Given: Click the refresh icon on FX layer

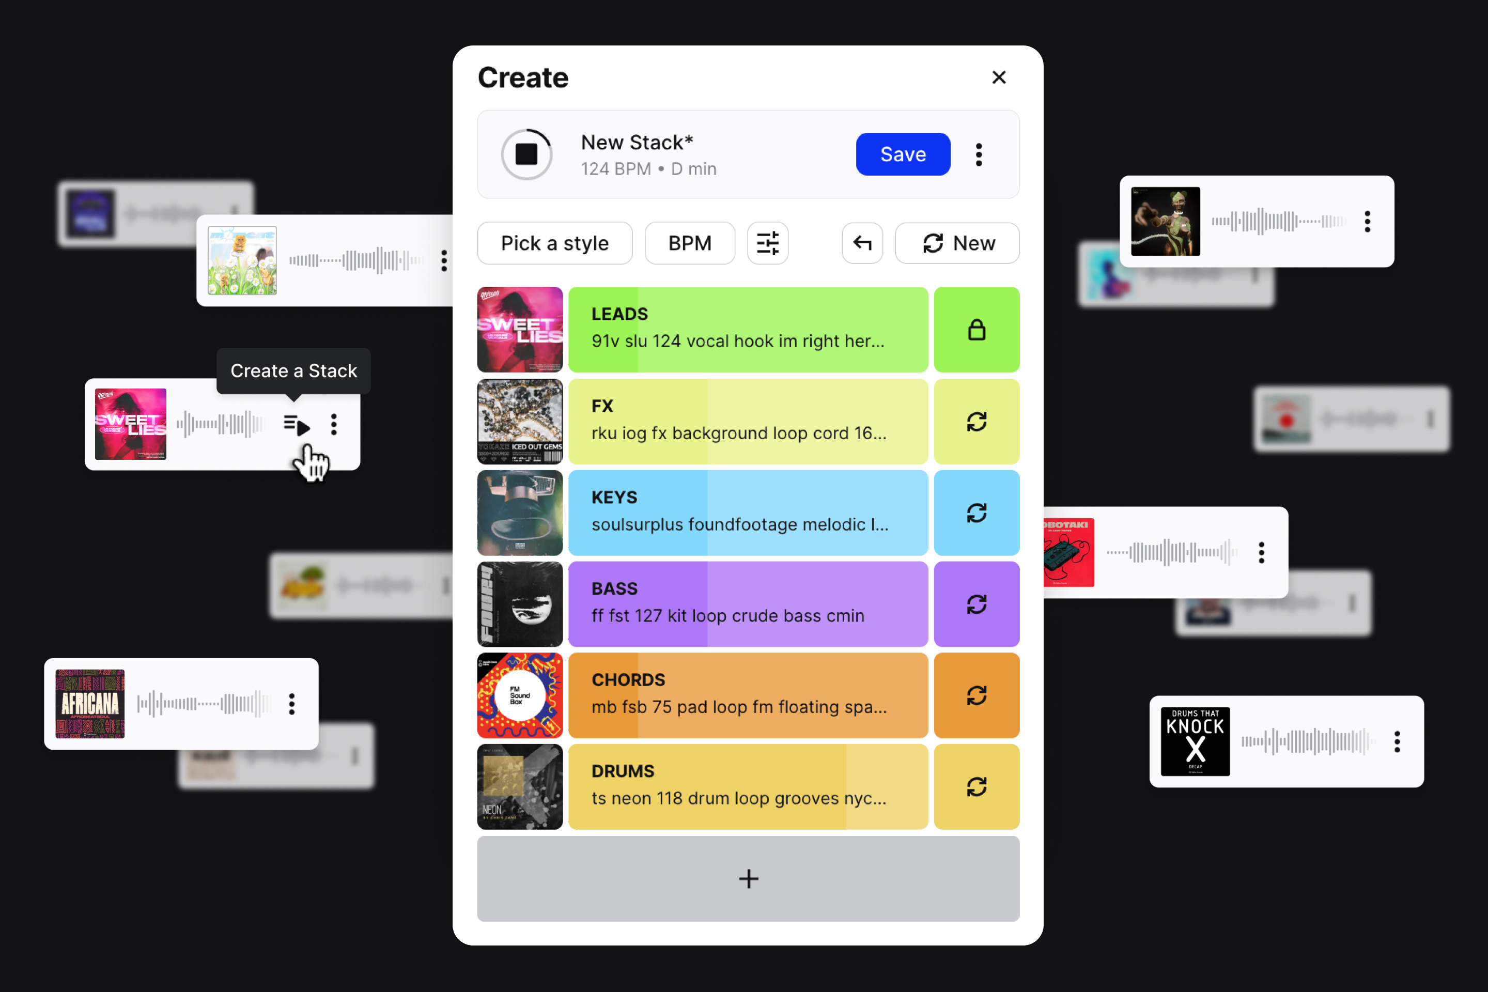Looking at the screenshot, I should coord(975,422).
